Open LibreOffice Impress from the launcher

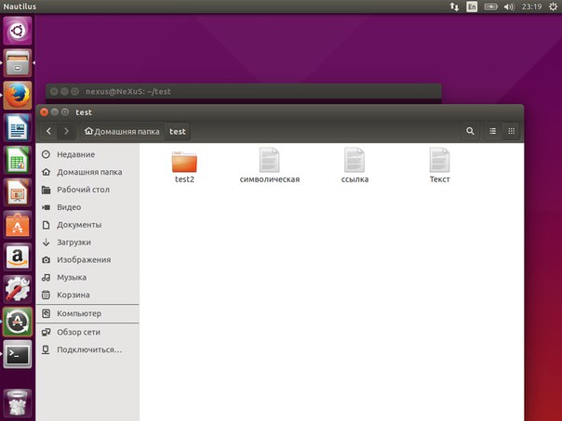17,192
